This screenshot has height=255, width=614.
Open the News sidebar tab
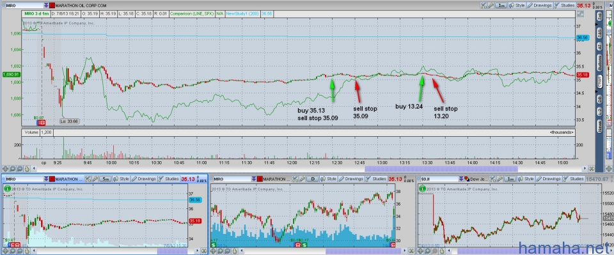(599, 127)
